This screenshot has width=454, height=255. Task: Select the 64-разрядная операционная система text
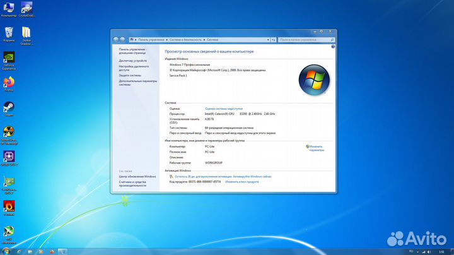(229, 127)
